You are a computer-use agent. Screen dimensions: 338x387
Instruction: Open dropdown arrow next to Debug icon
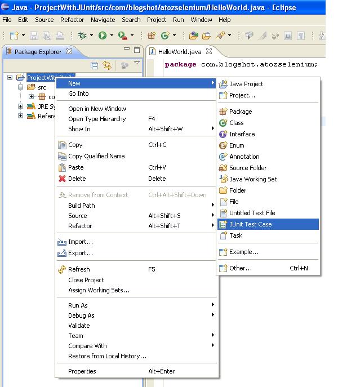point(92,35)
